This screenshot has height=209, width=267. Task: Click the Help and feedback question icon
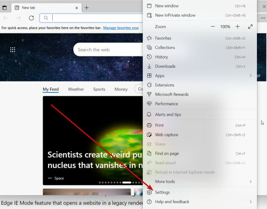pos(149,202)
